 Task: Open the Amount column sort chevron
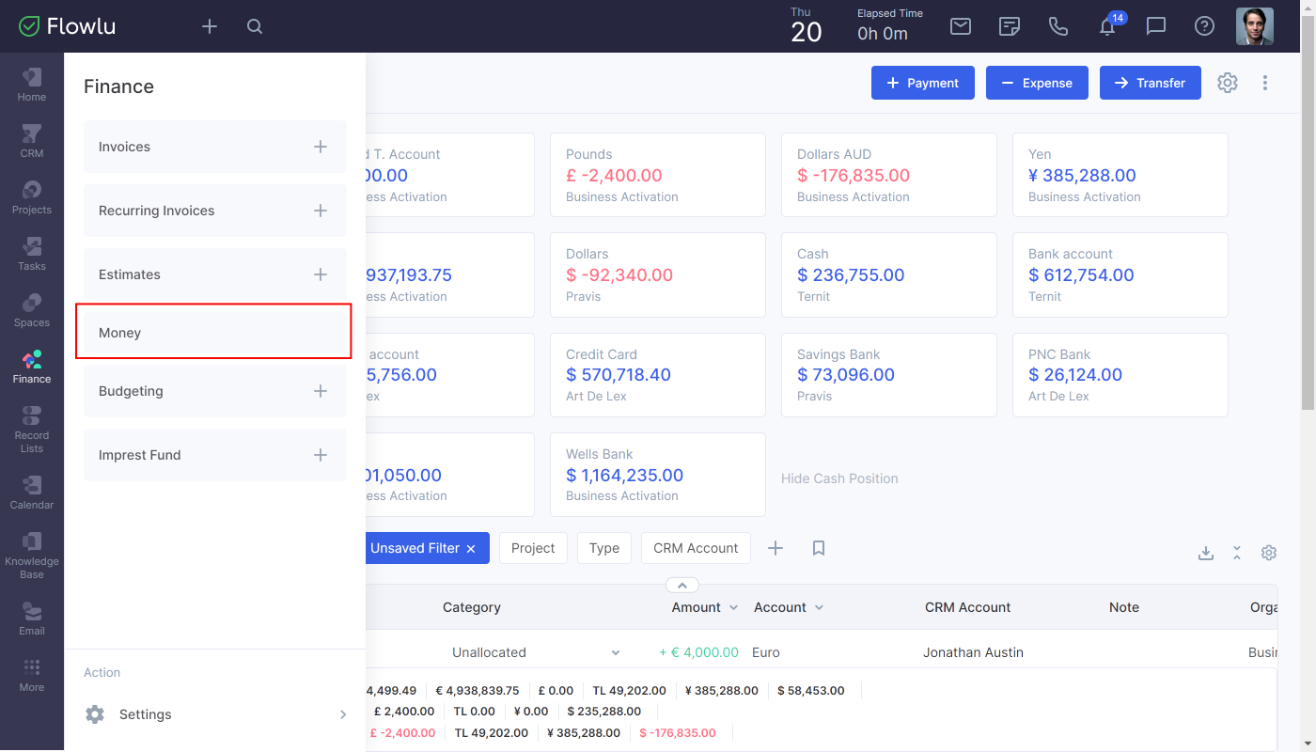point(733,608)
